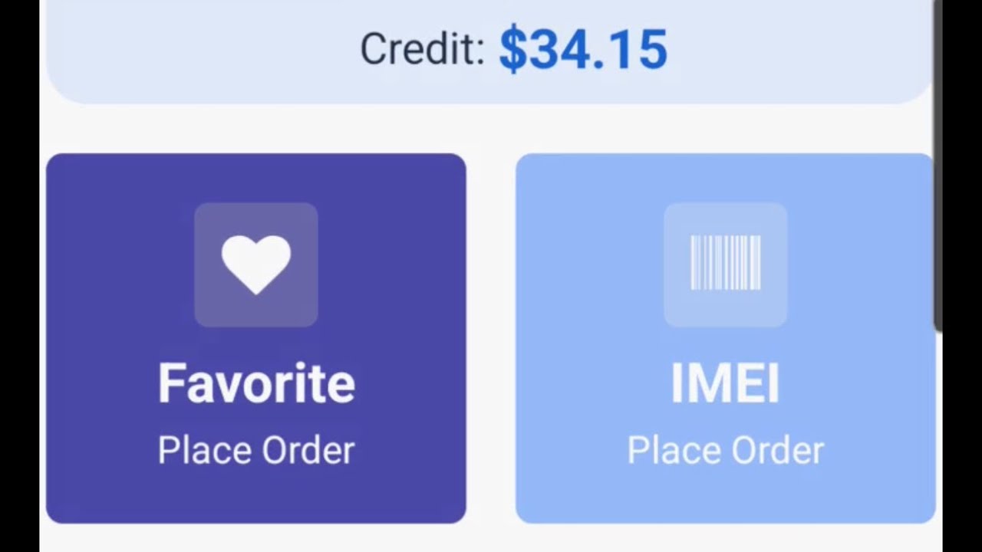Hit the blue credit balance figure
The image size is (982, 552).
tap(583, 51)
